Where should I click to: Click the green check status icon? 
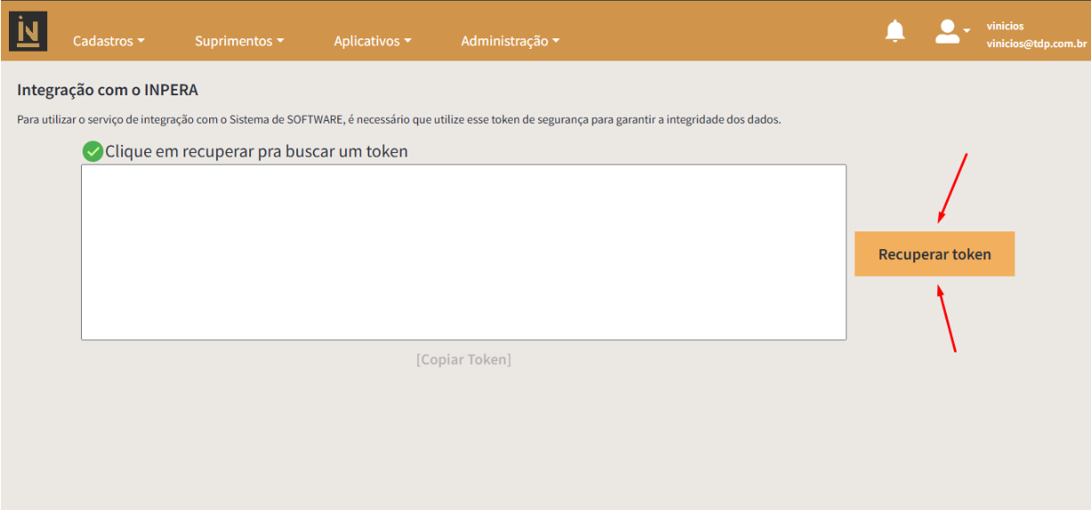click(93, 151)
